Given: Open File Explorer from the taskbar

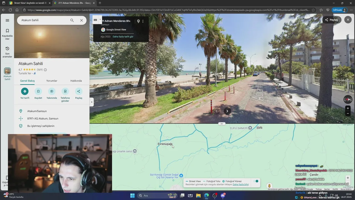Looking at the screenshot, I should [x=198, y=196].
